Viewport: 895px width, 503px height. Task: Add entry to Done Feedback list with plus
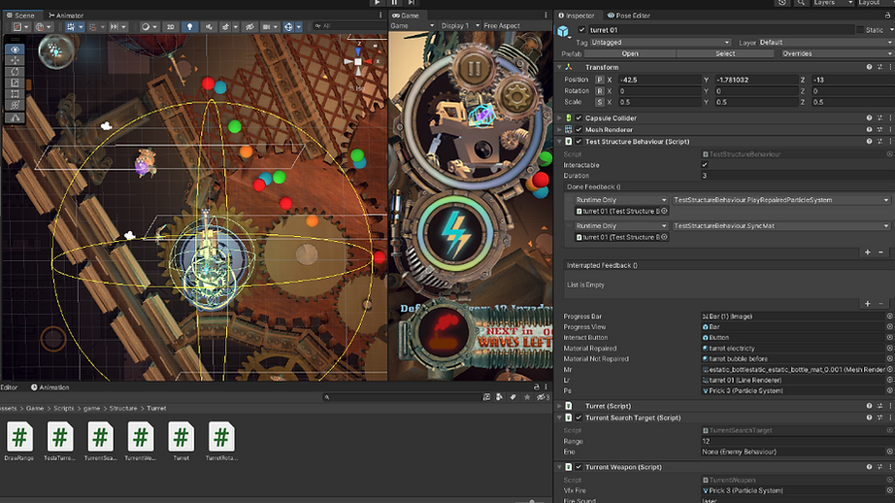tap(868, 251)
